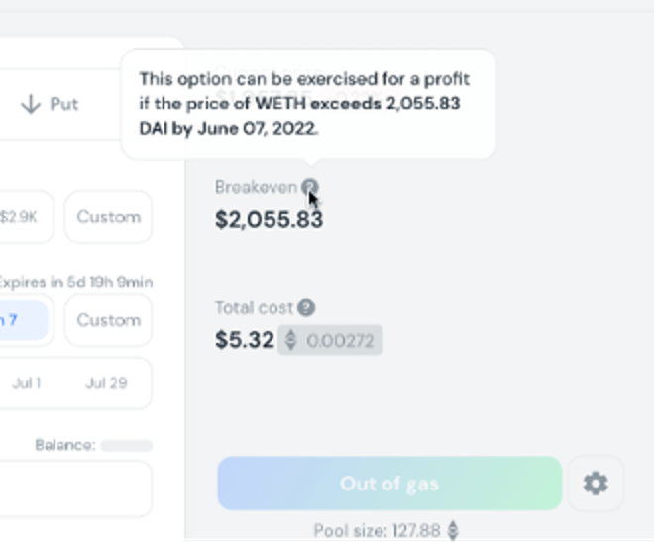Click the WETH breakeven tooltip text
654x543 pixels.
(x=304, y=103)
